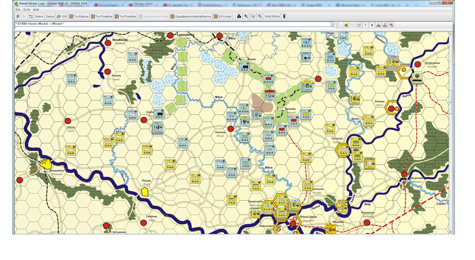
Task: Click the red down-arrow tray icon
Action: 379,25
